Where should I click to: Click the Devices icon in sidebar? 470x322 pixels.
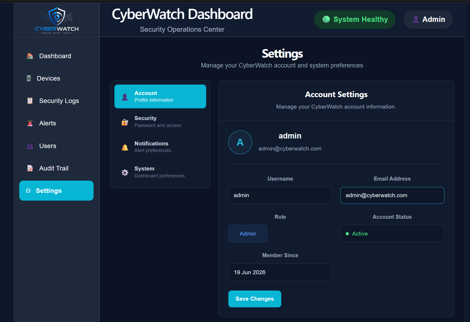29,78
